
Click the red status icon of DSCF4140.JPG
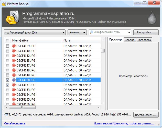14,51
